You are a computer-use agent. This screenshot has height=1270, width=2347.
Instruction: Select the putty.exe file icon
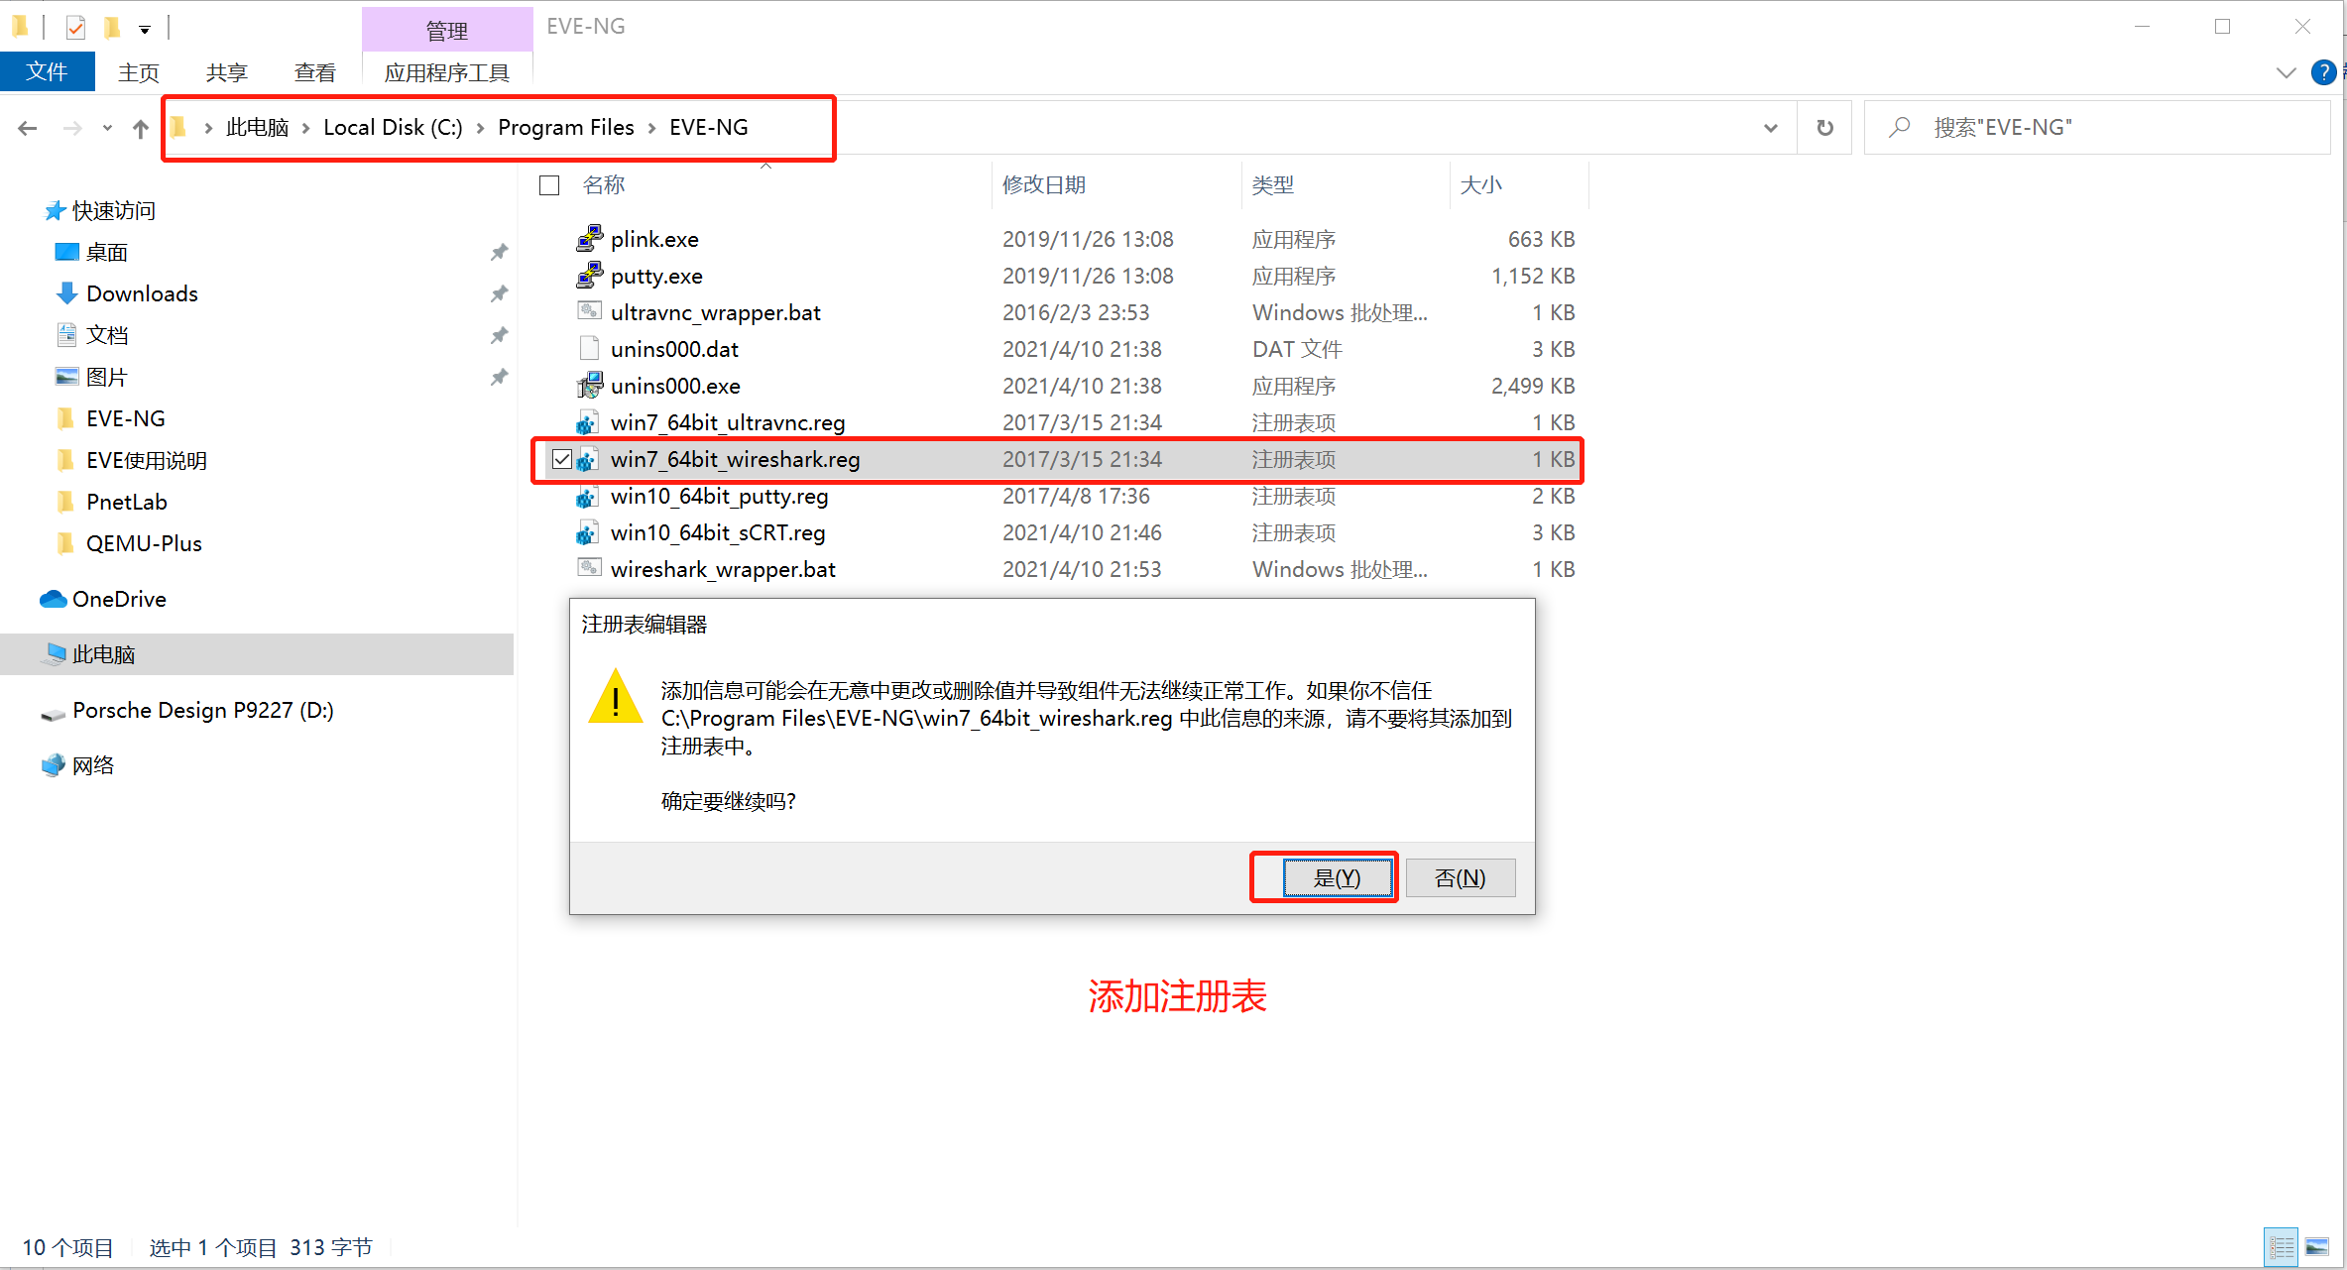click(589, 276)
